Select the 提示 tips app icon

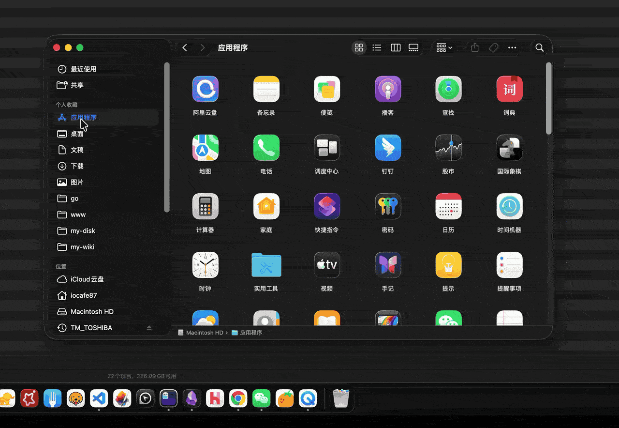[x=448, y=265]
